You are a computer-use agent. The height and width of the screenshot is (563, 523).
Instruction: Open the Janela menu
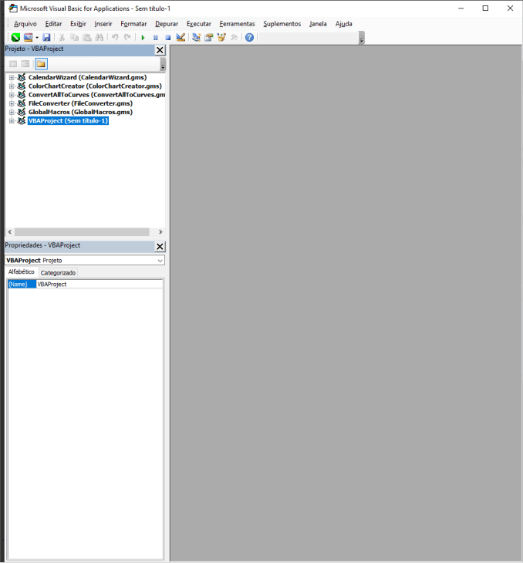coord(318,24)
